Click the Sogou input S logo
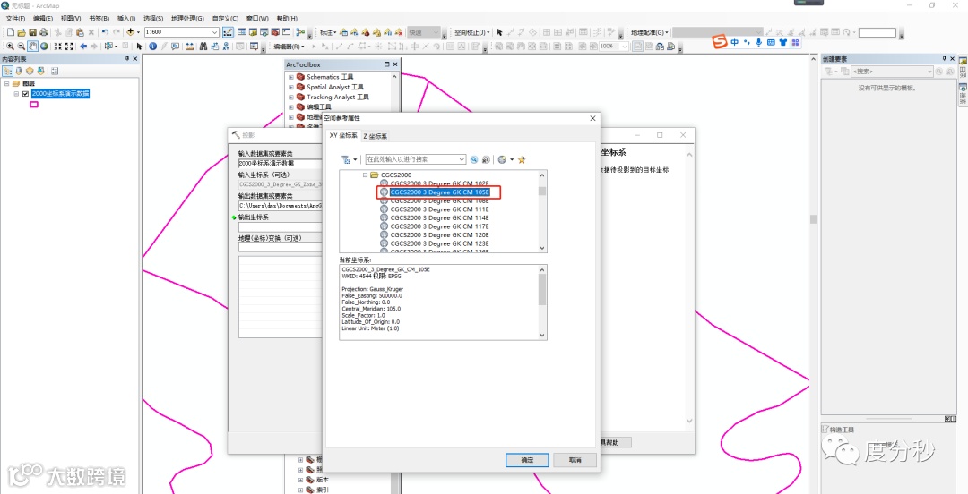968x494 pixels. (x=719, y=42)
